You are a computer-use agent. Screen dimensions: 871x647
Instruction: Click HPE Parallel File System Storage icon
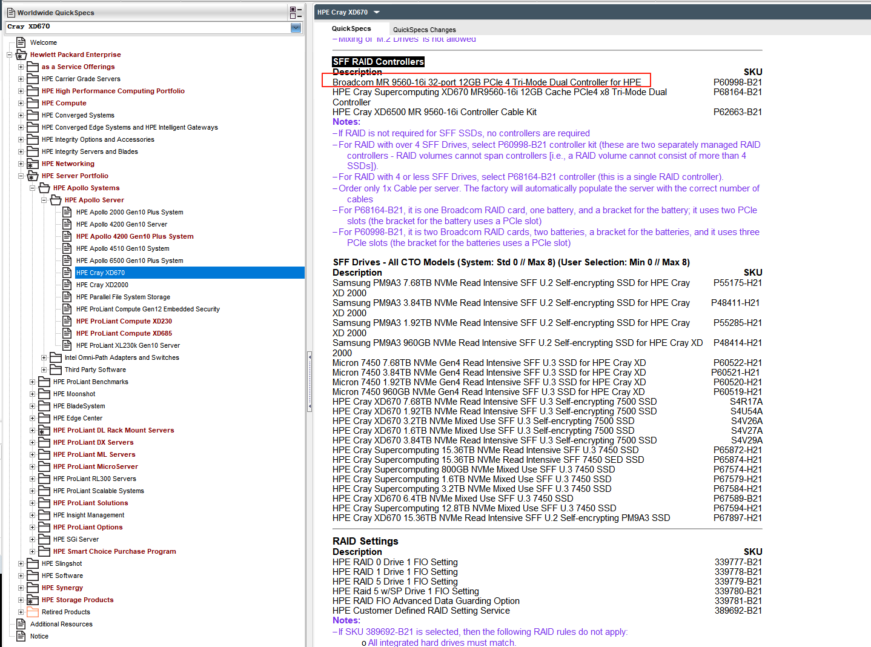pyautogui.click(x=67, y=297)
